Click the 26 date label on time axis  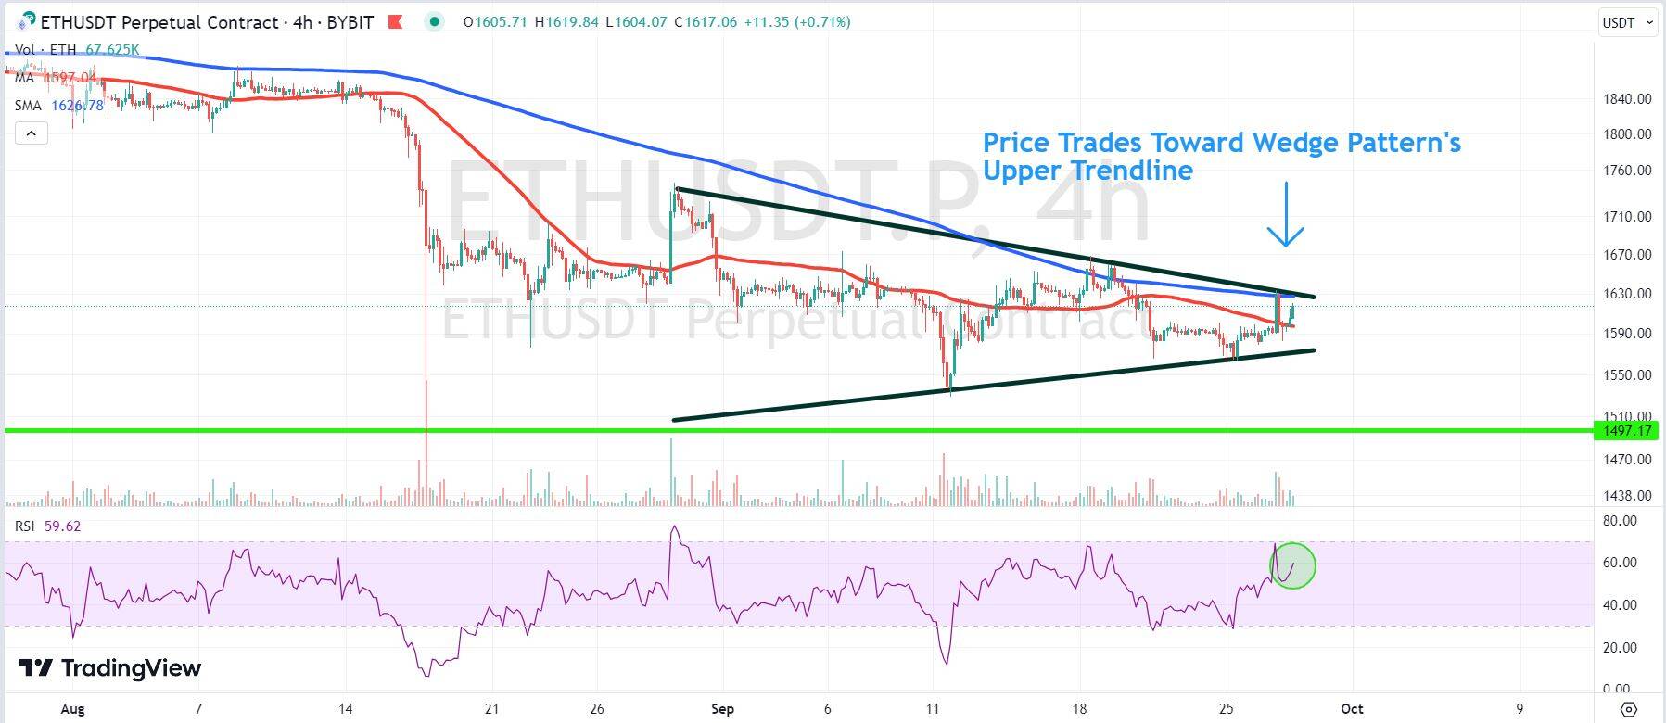[596, 709]
